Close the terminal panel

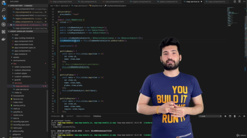click(x=244, y=116)
